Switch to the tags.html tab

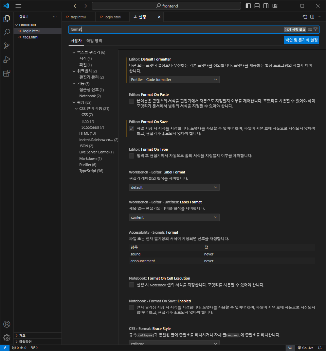click(x=79, y=17)
